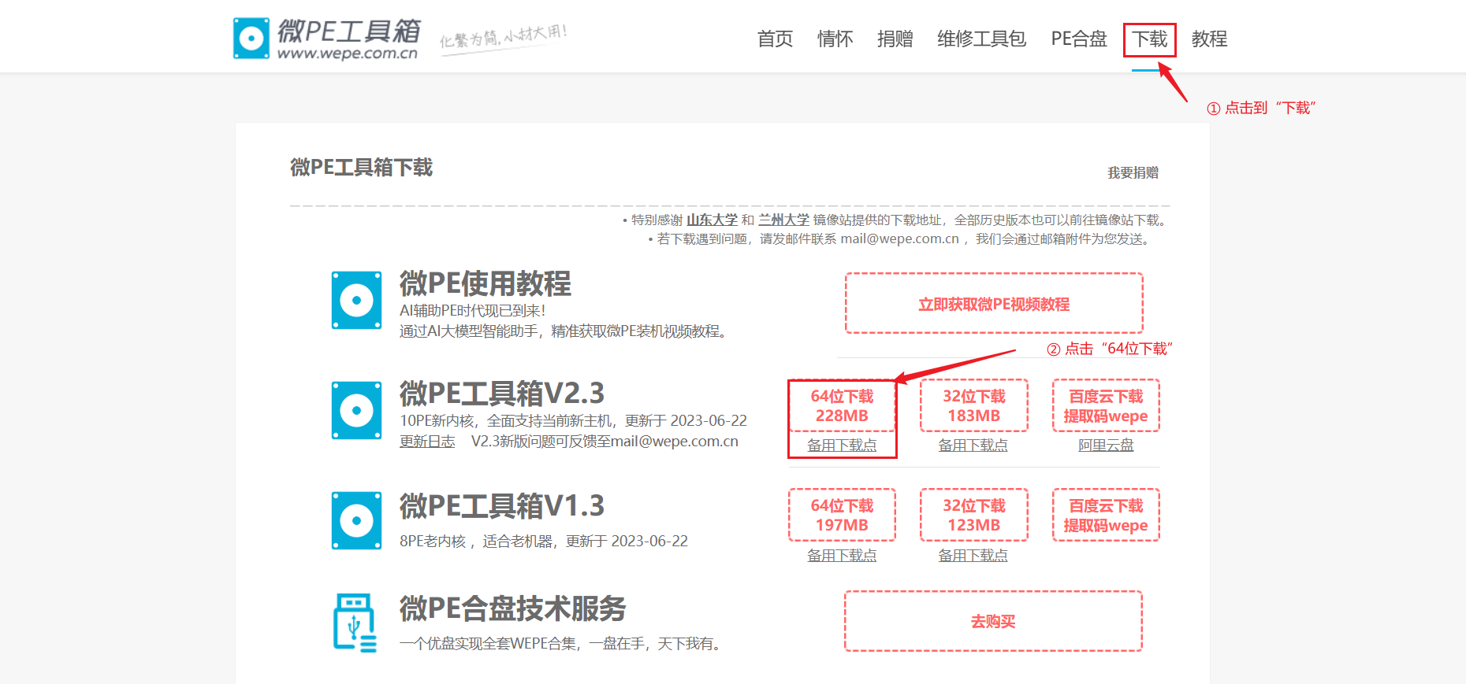Image resolution: width=1466 pixels, height=684 pixels.
Task: Click the 微PE工具箱下载 page title
Action: click(x=362, y=168)
